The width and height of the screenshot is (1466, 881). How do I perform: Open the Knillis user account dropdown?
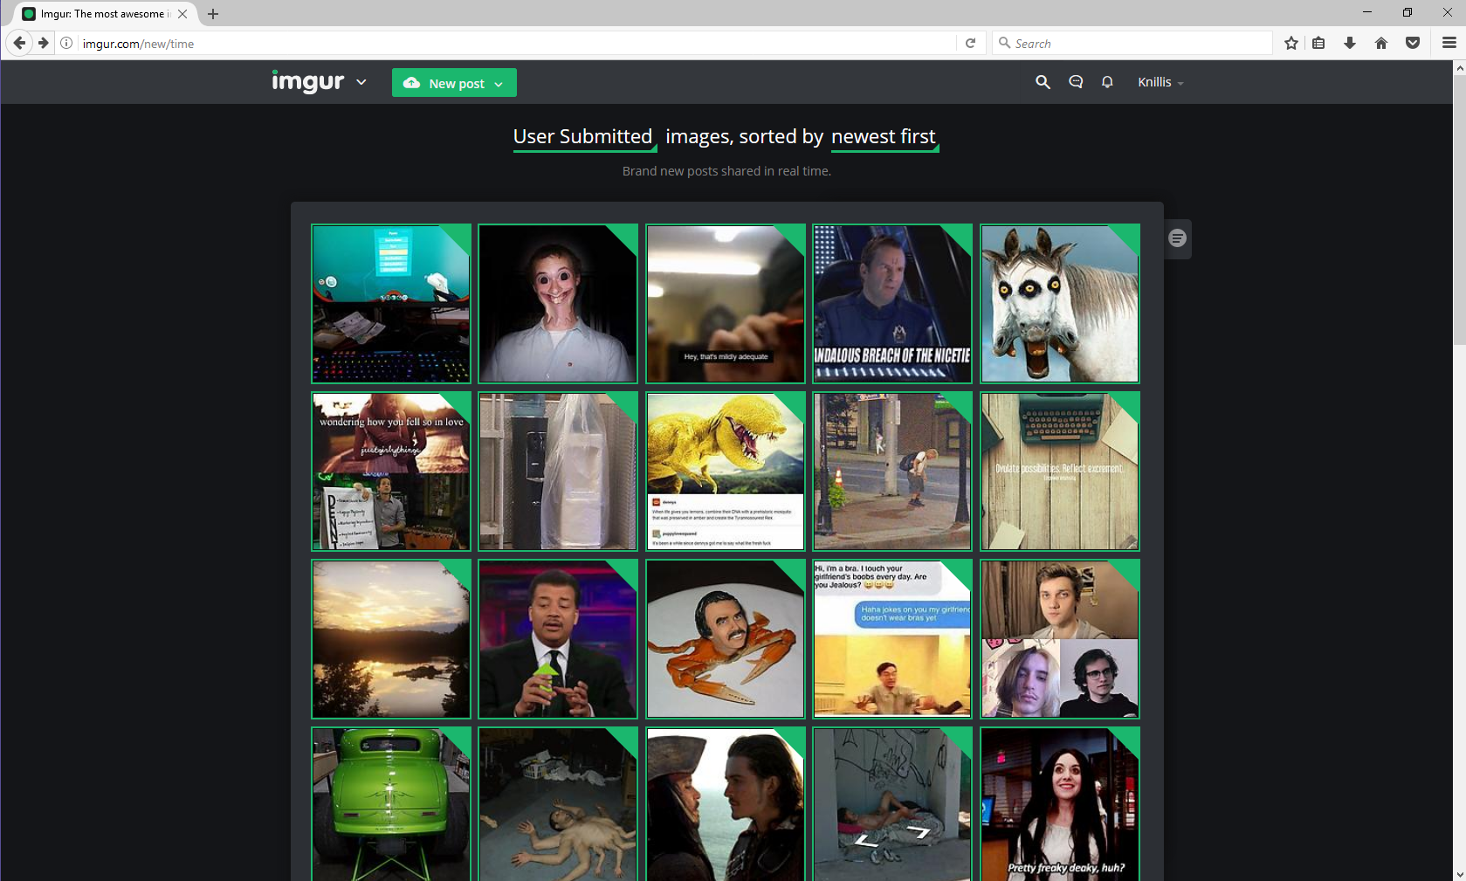pyautogui.click(x=1160, y=82)
